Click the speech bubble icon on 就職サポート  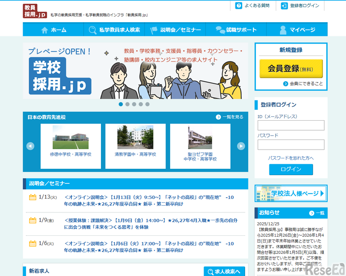(x=219, y=29)
